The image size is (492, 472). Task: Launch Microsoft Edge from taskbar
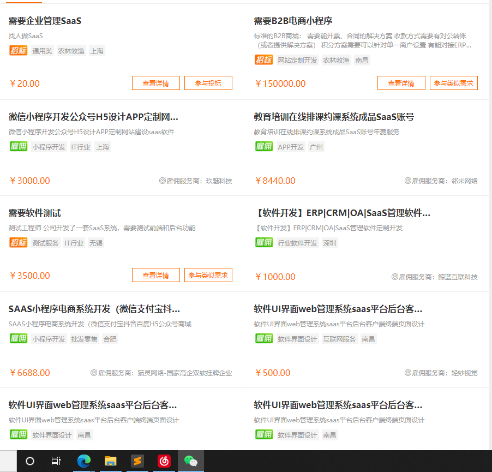point(84,461)
